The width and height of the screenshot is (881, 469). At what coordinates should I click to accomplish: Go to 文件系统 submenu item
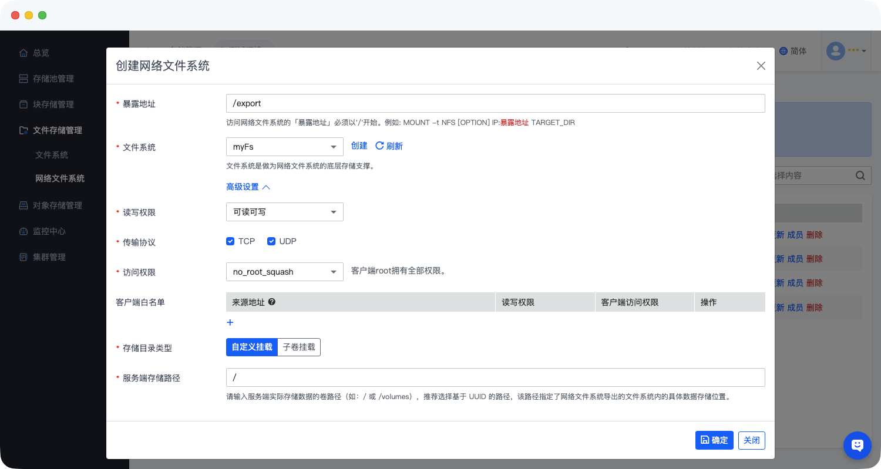tap(52, 155)
